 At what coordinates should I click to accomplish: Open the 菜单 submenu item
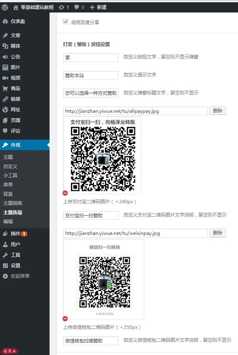pos(8,185)
